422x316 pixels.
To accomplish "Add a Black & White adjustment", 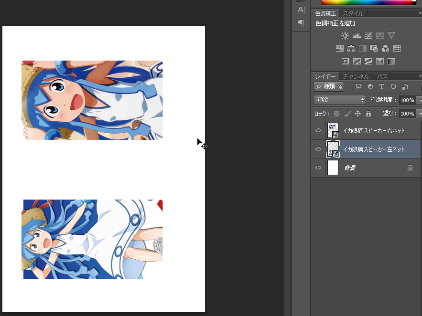I will click(363, 48).
